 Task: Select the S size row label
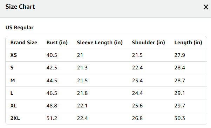pyautogui.click(x=12, y=68)
